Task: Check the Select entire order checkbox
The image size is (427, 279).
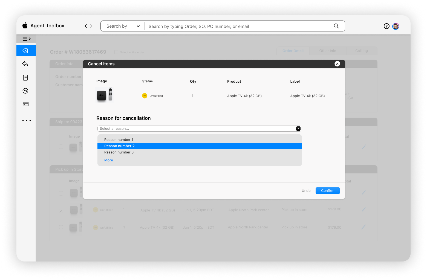Action: point(116,52)
